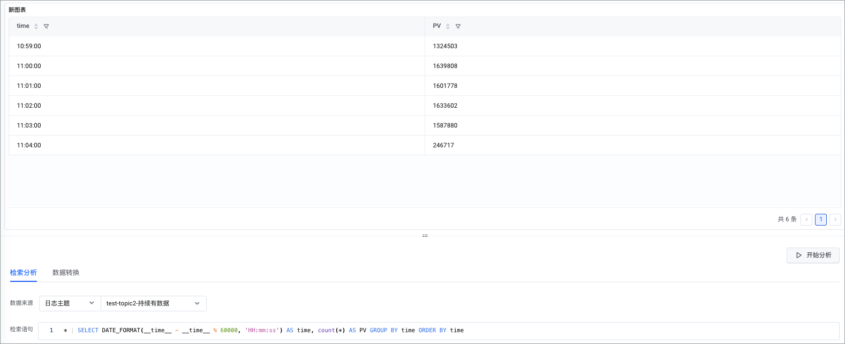This screenshot has width=845, height=344.
Task: Click the 60000 number in the query
Action: (229, 331)
